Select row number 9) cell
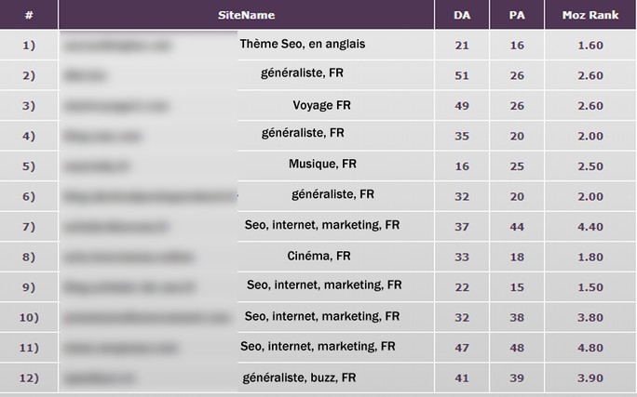637x397 pixels. coord(29,287)
